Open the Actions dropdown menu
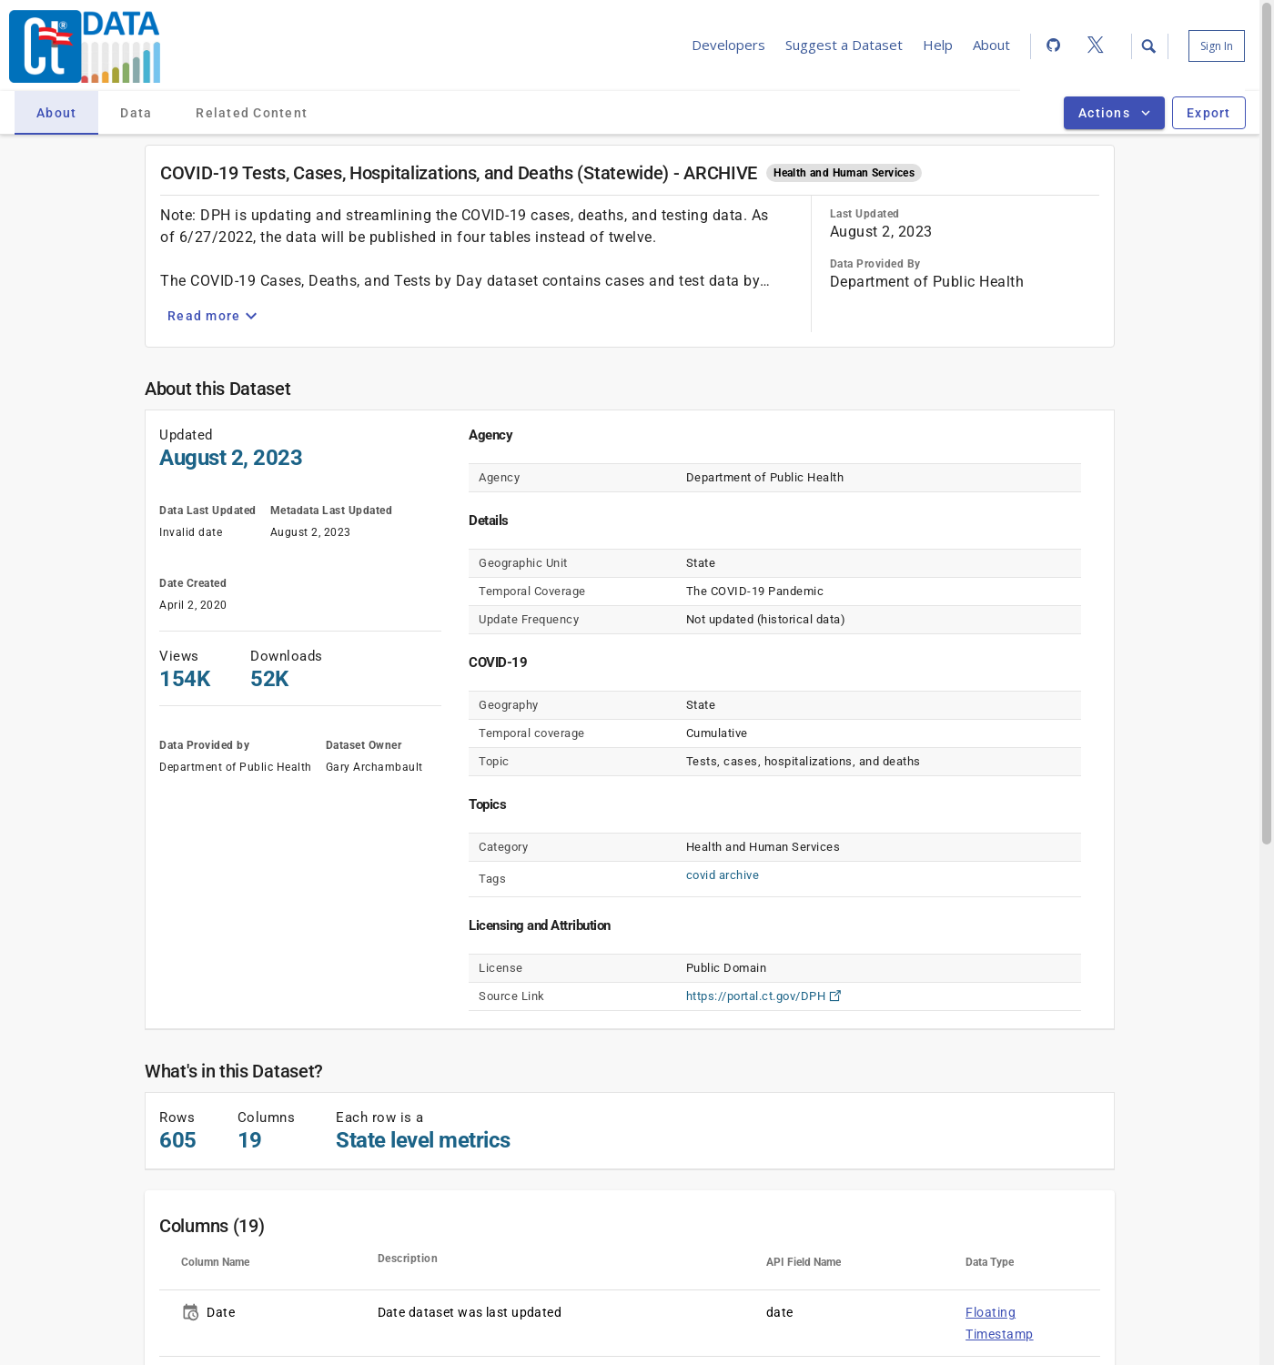The height and width of the screenshot is (1365, 1274). [1113, 113]
